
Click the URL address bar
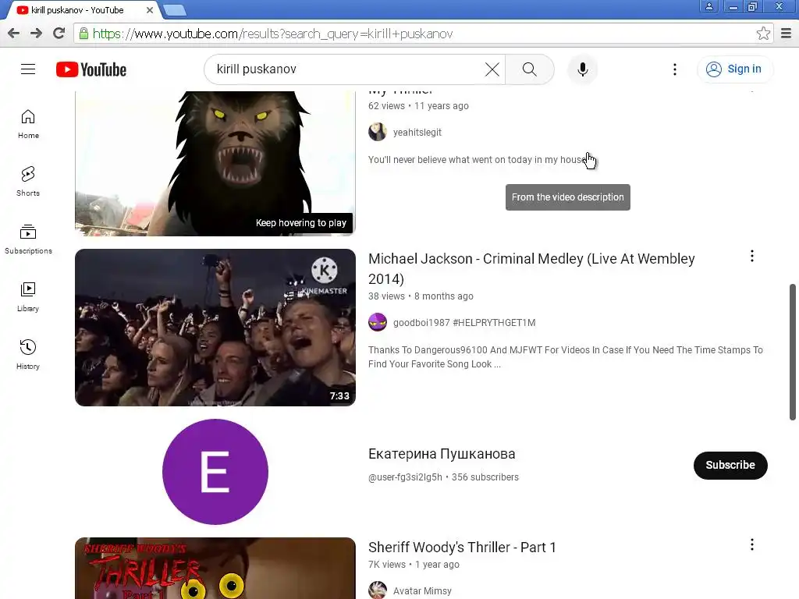click(x=423, y=34)
